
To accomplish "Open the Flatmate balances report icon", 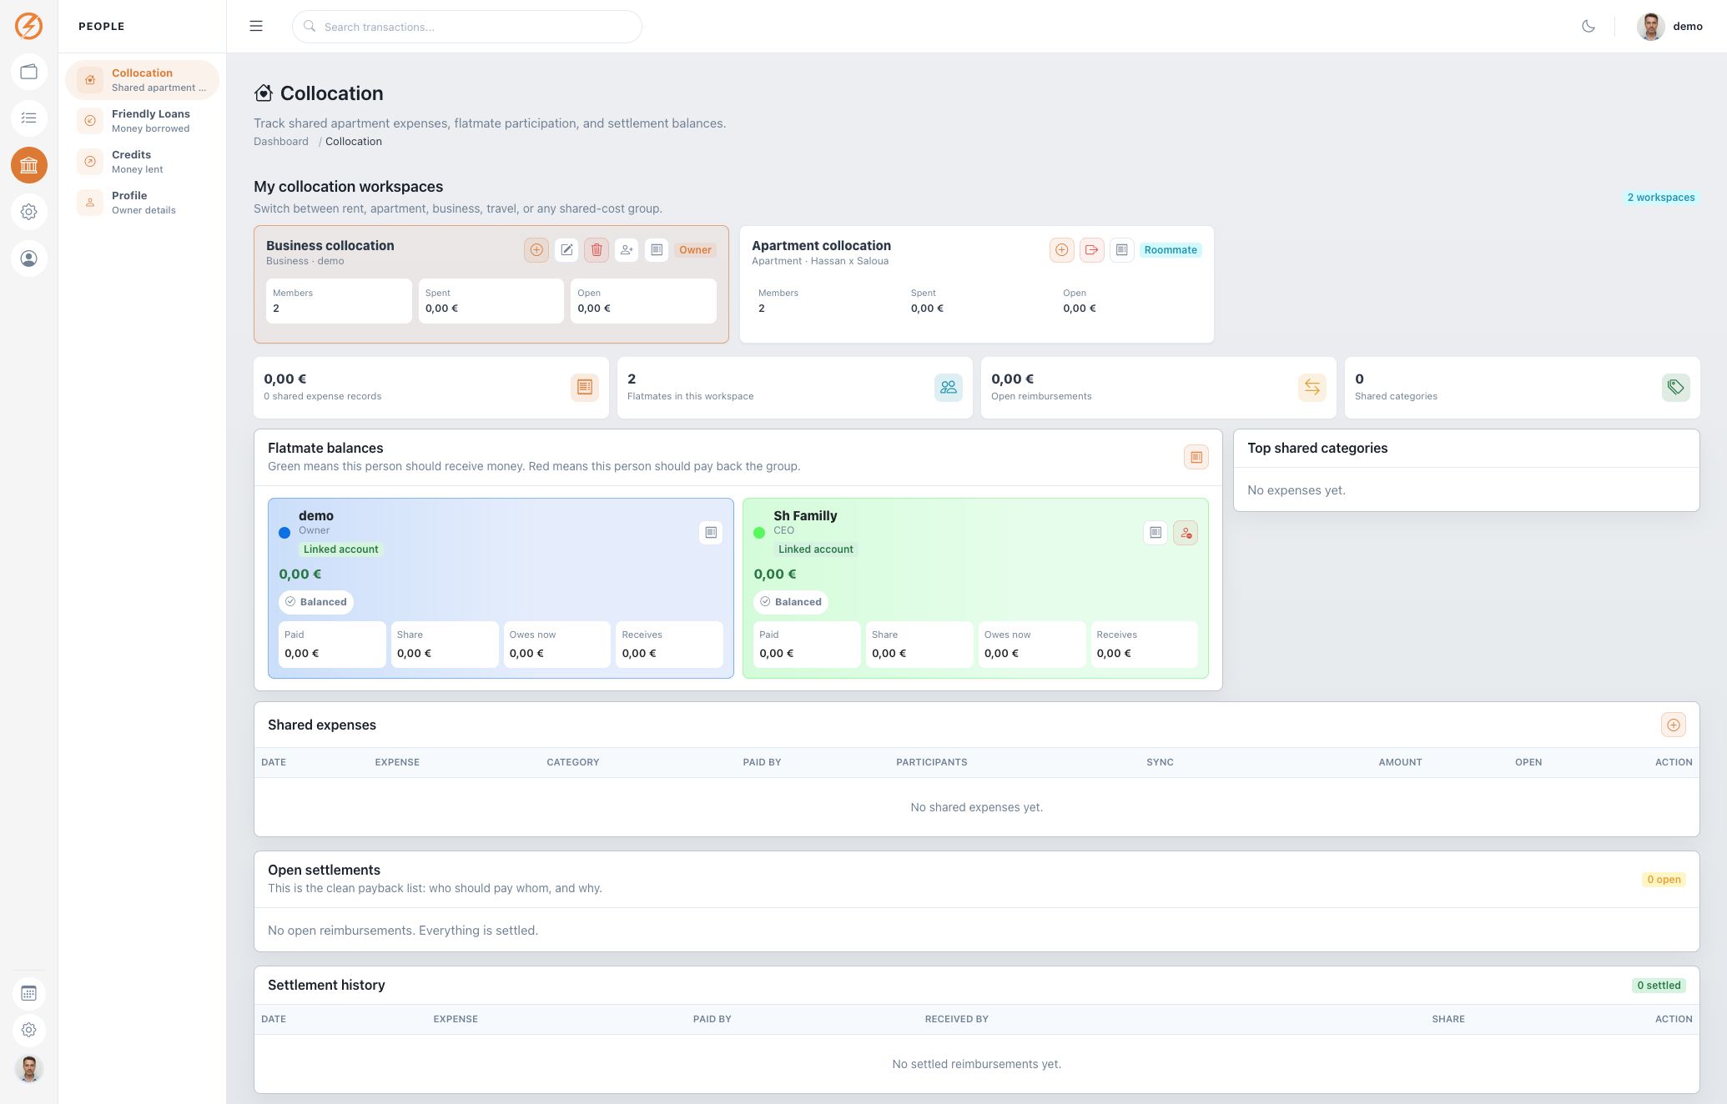I will (x=1196, y=457).
